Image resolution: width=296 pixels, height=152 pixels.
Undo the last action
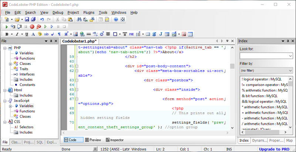pyautogui.click(x=42, y=20)
